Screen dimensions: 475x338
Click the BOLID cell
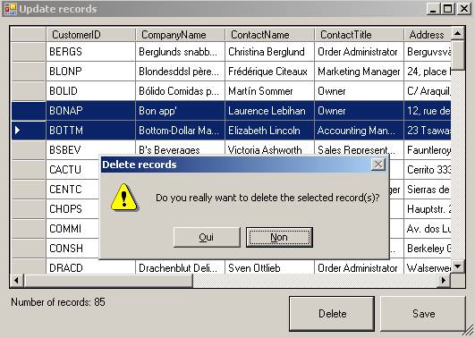[91, 91]
